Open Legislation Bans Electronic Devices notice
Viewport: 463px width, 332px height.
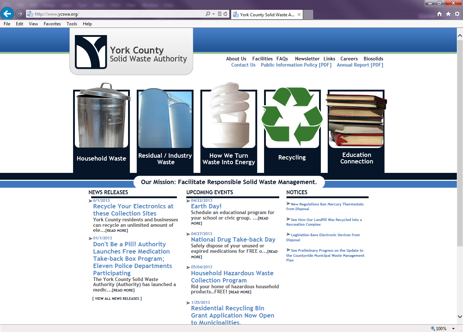pyautogui.click(x=323, y=237)
